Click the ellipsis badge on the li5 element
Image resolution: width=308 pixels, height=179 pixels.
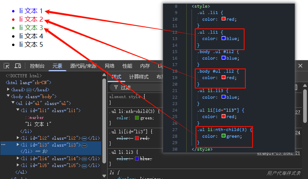point(84,165)
